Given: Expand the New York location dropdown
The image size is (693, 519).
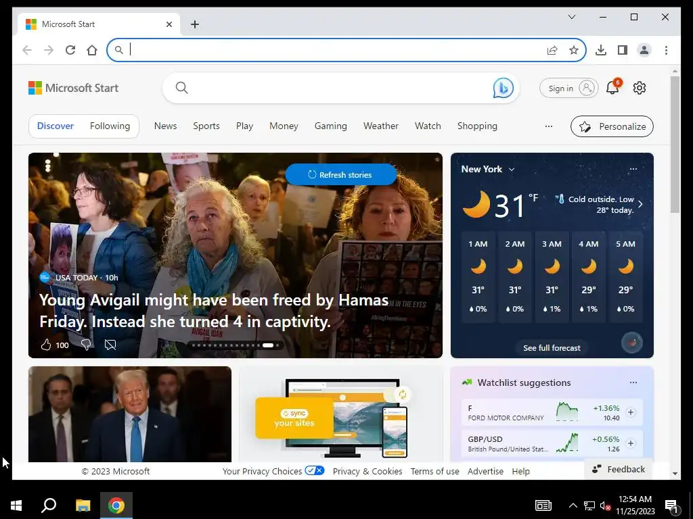Looking at the screenshot, I should [512, 170].
